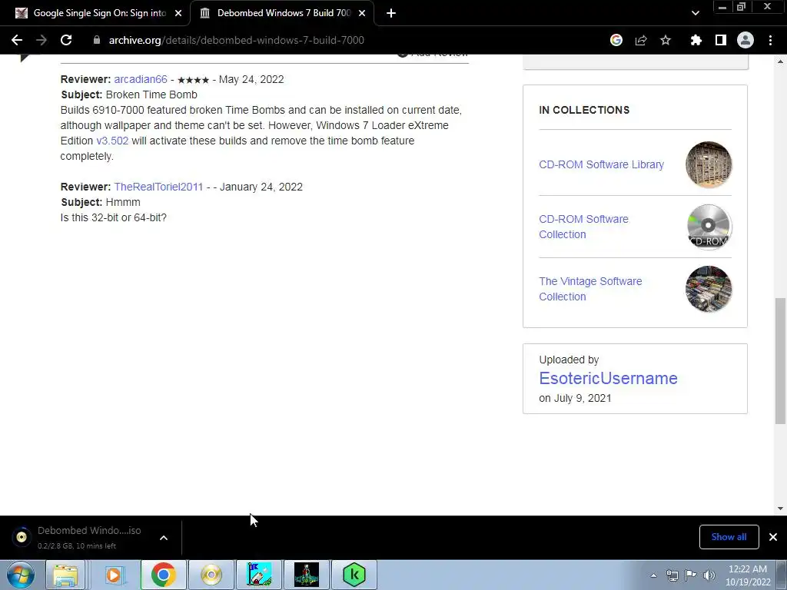787x590 pixels.
Task: Click CD-ROM Software Library thumbnail
Action: coord(708,164)
